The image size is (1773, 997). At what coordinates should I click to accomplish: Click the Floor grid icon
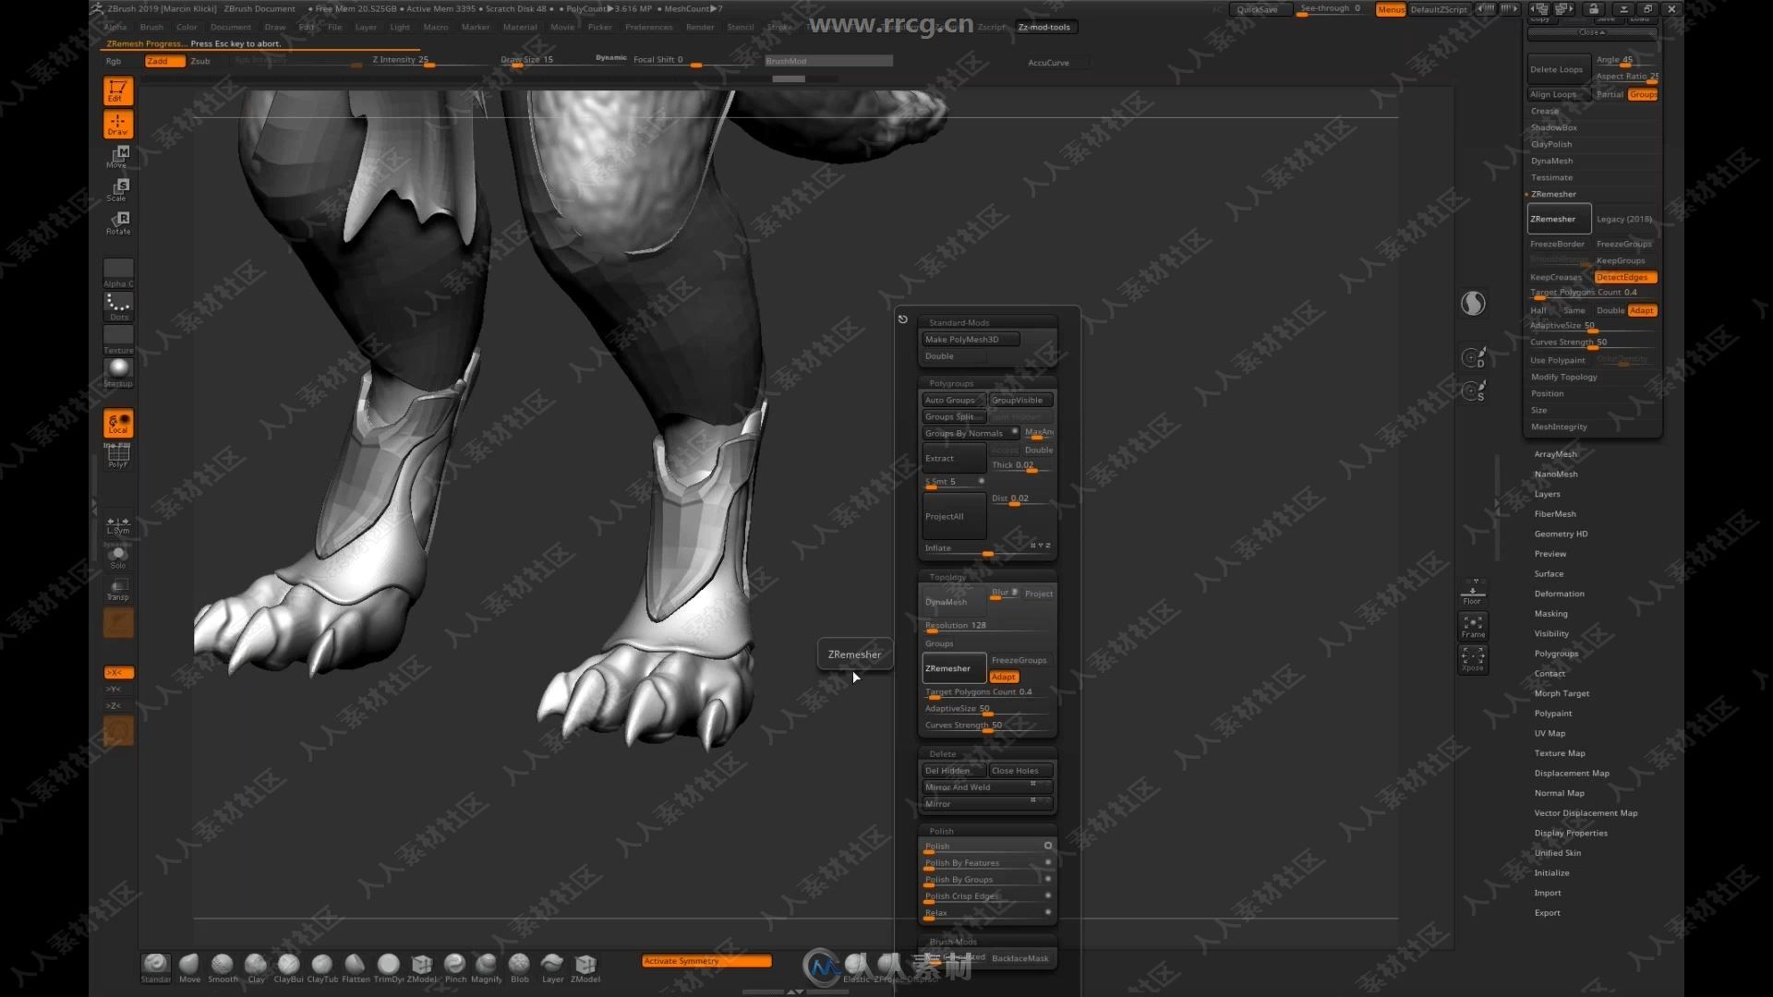(x=1473, y=593)
